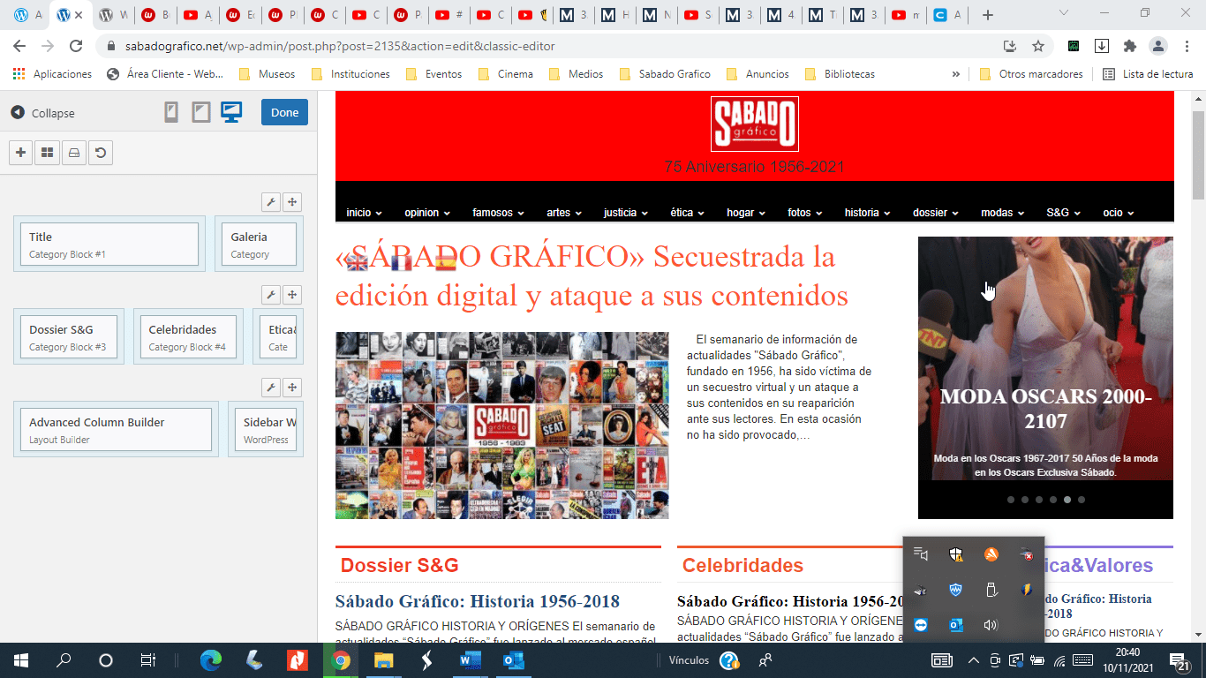Image resolution: width=1206 pixels, height=678 pixels.
Task: Open the Secuestrada la edición digital headline
Action: tap(592, 276)
